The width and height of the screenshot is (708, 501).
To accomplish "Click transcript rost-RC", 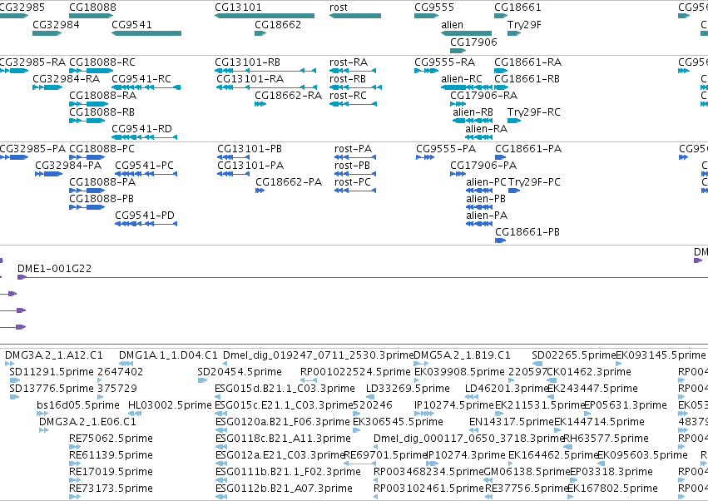I will [x=348, y=96].
